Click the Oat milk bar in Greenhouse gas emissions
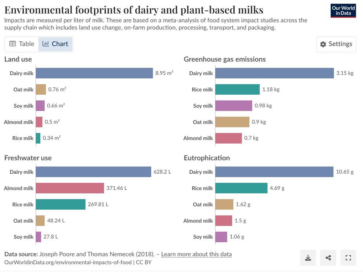The width and height of the screenshot is (363, 272). point(232,122)
